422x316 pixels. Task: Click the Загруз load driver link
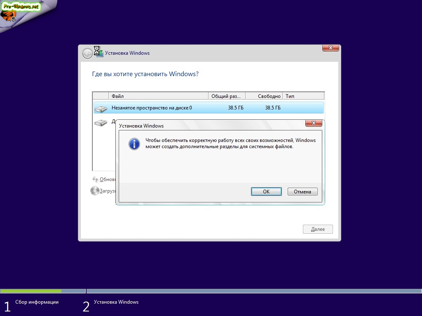(x=108, y=191)
